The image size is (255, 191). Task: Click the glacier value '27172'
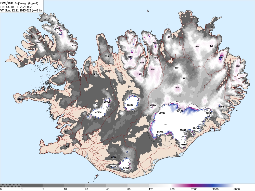click(x=98, y=112)
